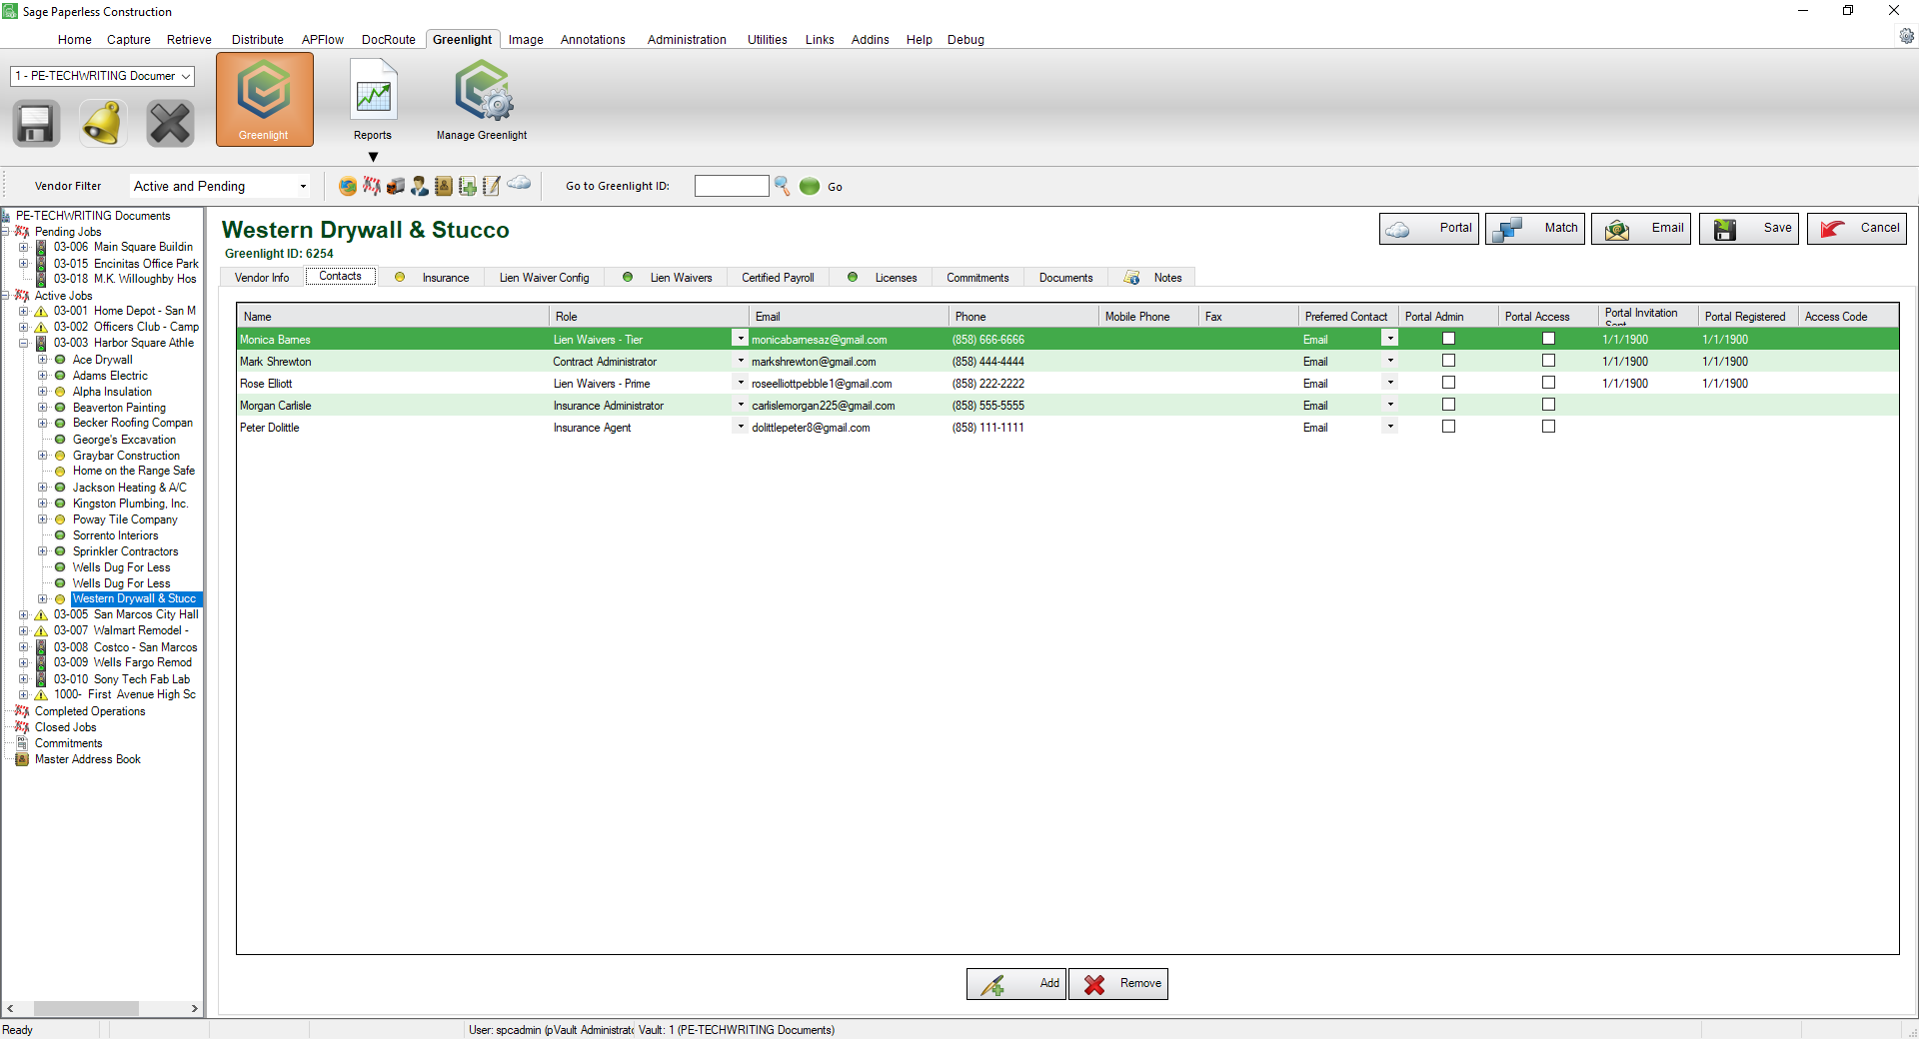Open Manage Greenlight from the ribbon

pyautogui.click(x=482, y=99)
